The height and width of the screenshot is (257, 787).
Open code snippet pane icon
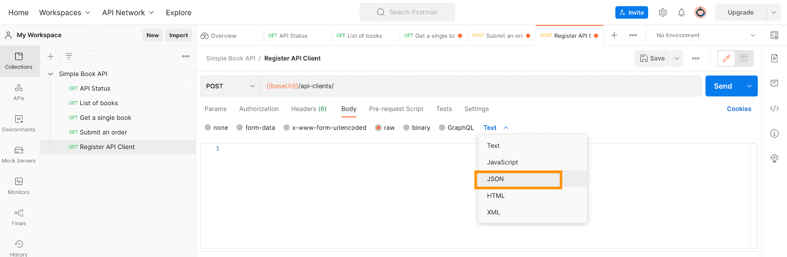click(x=774, y=109)
